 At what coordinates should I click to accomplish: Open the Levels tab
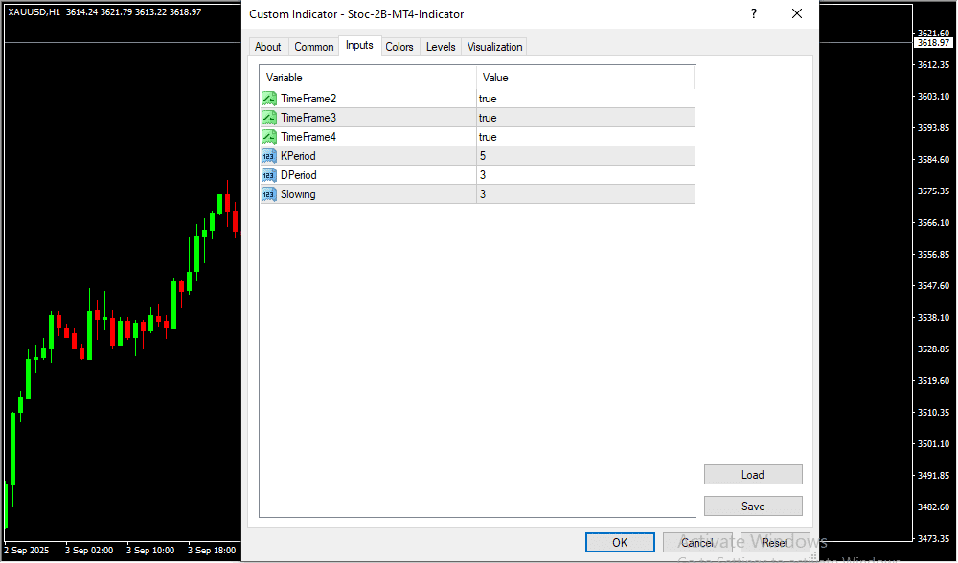[x=441, y=47]
